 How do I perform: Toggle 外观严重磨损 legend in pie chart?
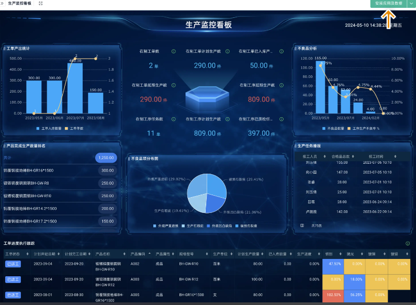point(164,225)
